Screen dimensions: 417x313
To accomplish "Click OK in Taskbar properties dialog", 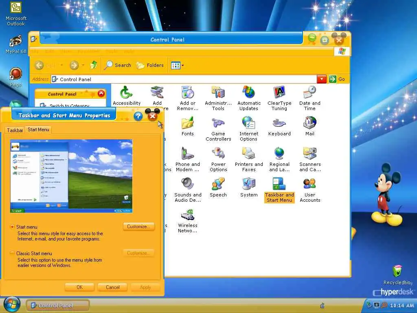I will pyautogui.click(x=79, y=287).
